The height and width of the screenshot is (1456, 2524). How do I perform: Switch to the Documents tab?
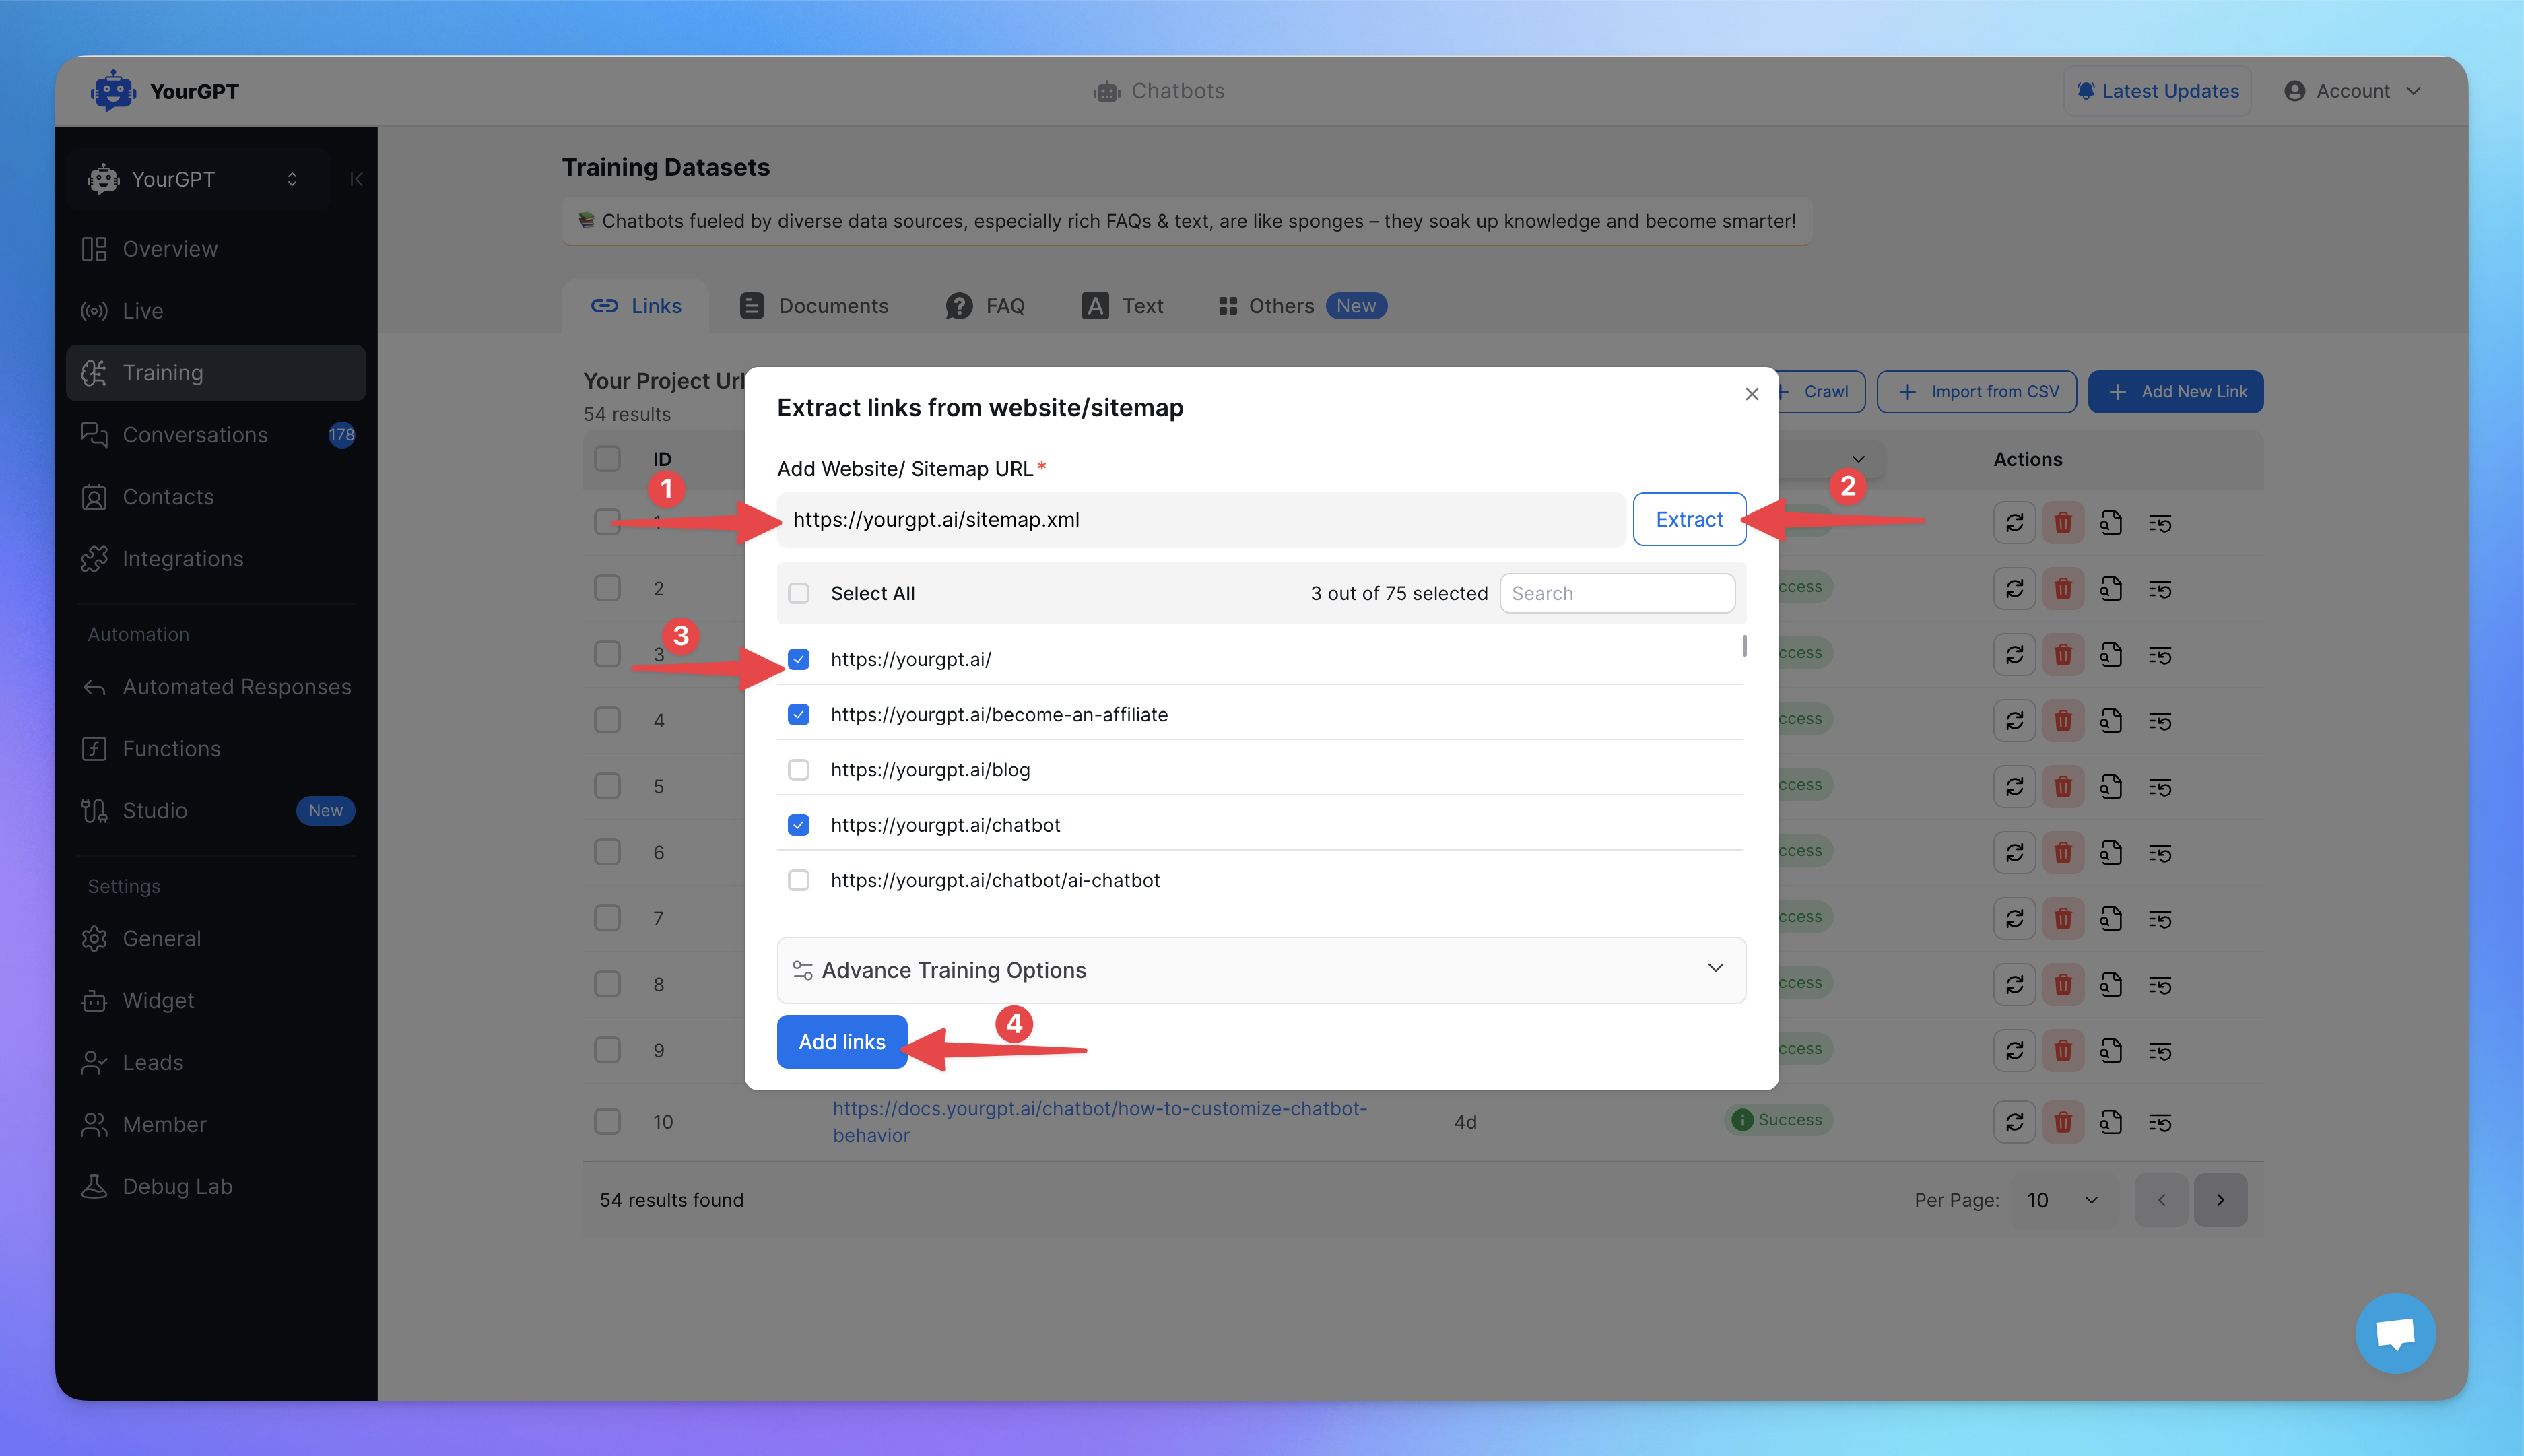833,306
